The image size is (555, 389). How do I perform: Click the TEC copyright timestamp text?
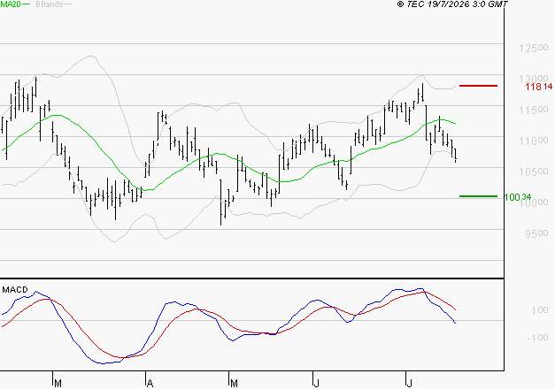coord(452,4)
